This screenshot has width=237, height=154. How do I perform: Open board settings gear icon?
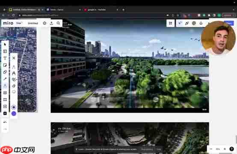44,23
